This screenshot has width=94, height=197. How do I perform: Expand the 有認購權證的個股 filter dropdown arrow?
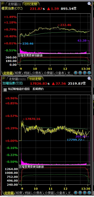(5, 89)
